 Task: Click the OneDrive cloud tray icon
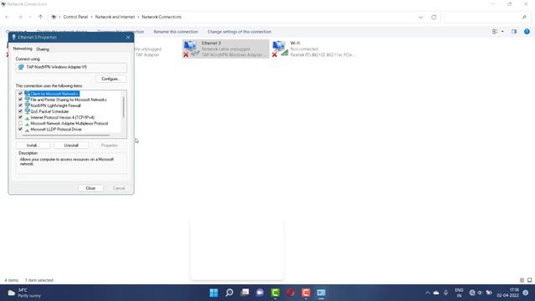tap(436, 293)
